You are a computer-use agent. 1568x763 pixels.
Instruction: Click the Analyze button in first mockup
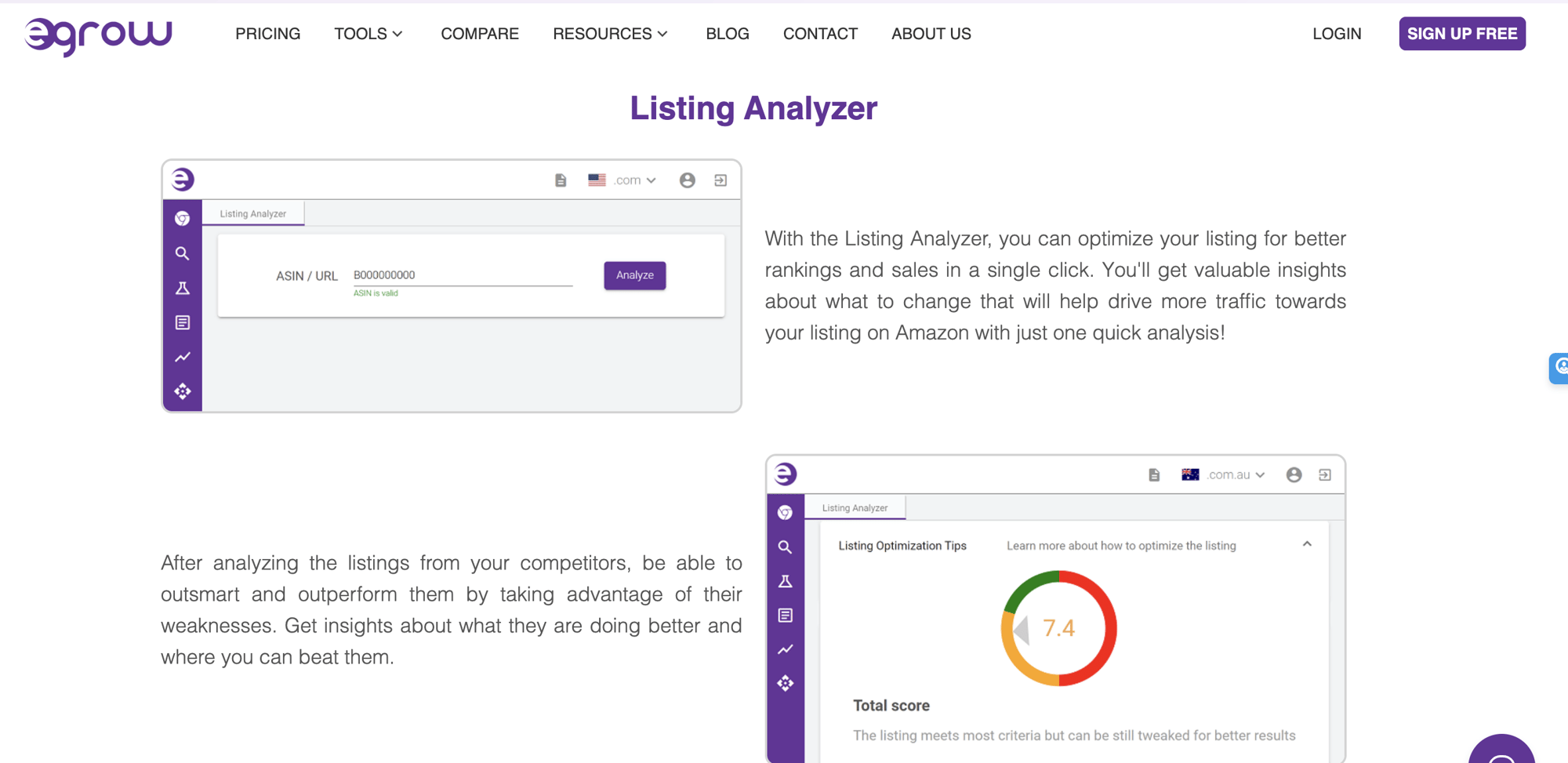(635, 275)
